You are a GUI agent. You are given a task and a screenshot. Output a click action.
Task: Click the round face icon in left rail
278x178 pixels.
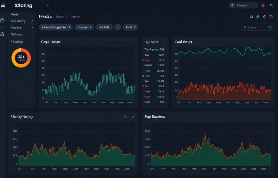[2, 21]
